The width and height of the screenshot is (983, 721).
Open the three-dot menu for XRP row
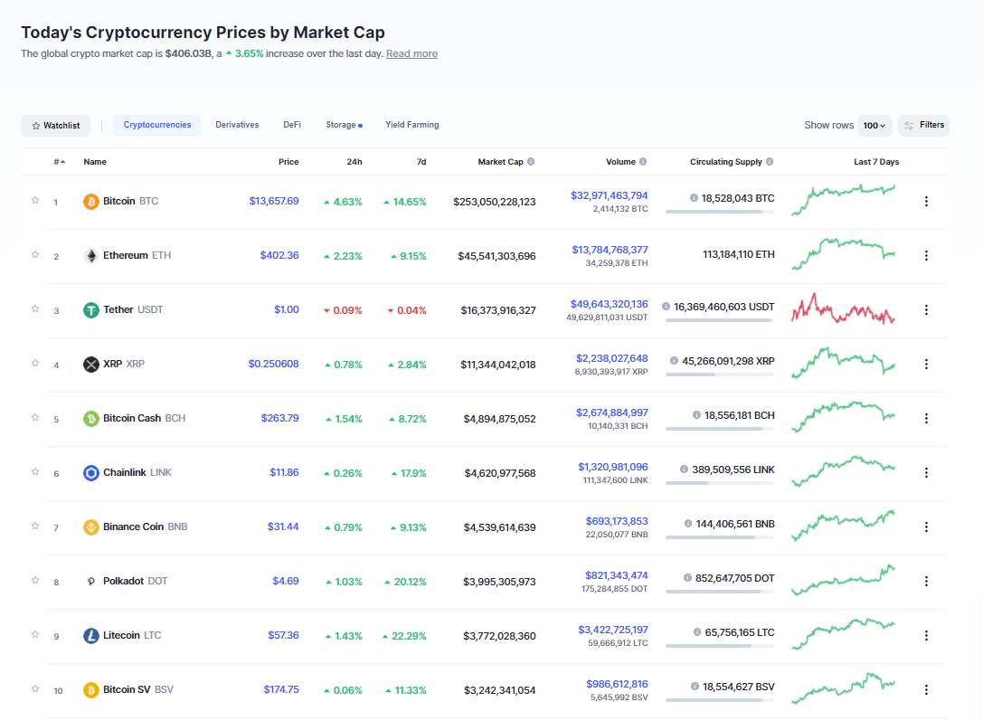926,365
